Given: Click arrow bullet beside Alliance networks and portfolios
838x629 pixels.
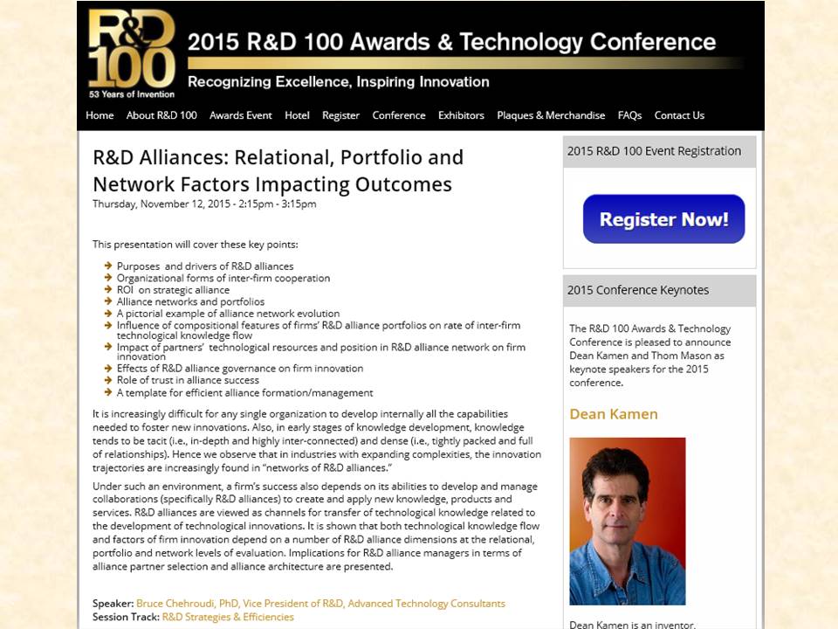Looking at the screenshot, I should click(x=108, y=301).
